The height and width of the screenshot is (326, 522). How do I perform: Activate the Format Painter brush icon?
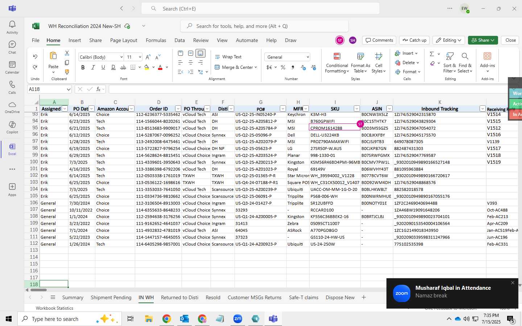click(x=67, y=72)
